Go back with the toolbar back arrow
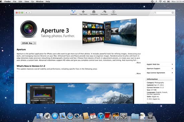184x122 pixels. tap(26, 13)
